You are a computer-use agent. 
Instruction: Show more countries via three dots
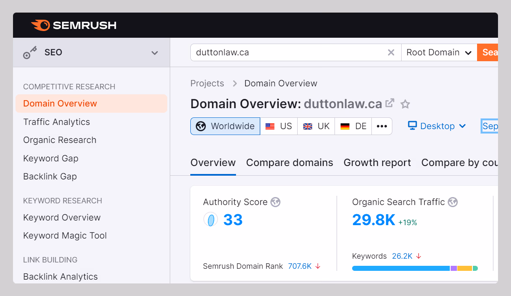[x=382, y=126]
